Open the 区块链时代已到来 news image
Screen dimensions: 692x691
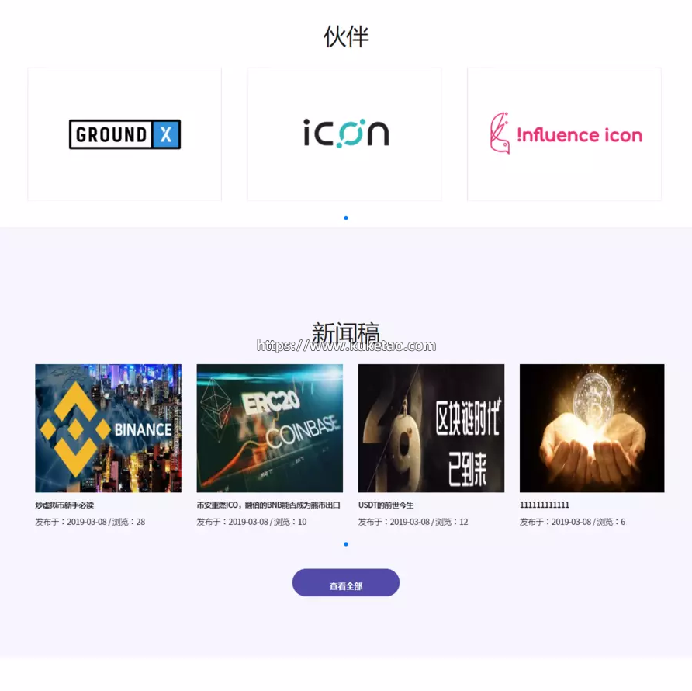click(431, 428)
